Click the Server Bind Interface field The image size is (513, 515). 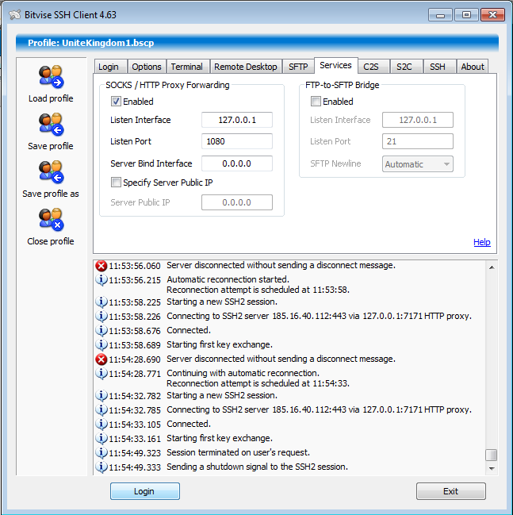237,163
